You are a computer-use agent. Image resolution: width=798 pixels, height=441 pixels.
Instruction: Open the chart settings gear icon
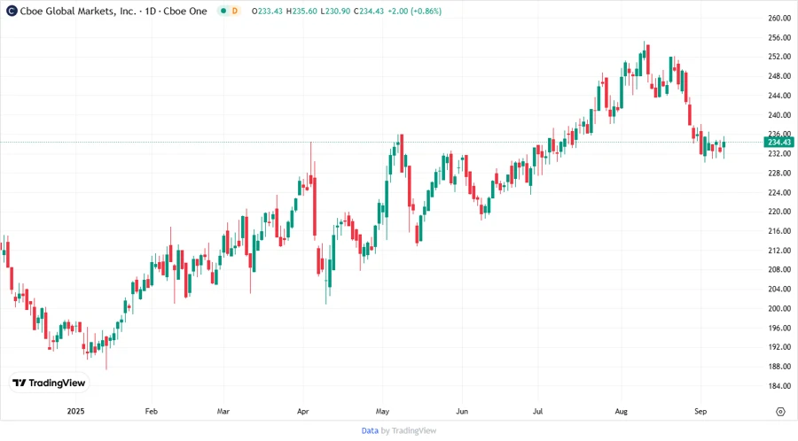coord(780,412)
